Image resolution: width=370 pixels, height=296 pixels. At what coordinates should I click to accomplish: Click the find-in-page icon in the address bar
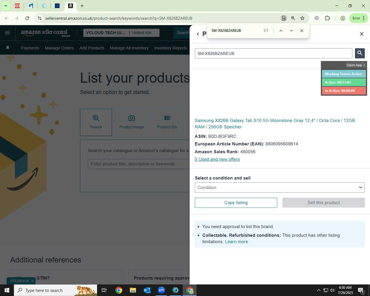284,18
